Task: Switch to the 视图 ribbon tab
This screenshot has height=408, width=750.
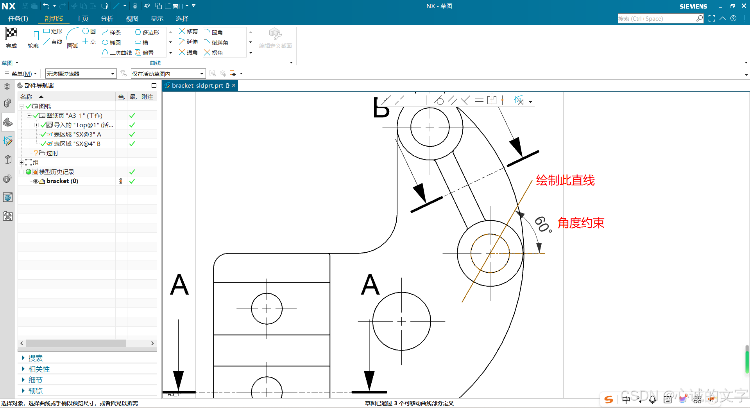Action: (132, 18)
